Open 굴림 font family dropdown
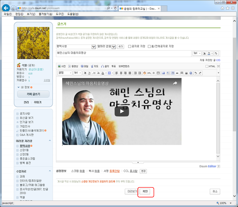Viewport: 238px width, 207px height. (65, 73)
